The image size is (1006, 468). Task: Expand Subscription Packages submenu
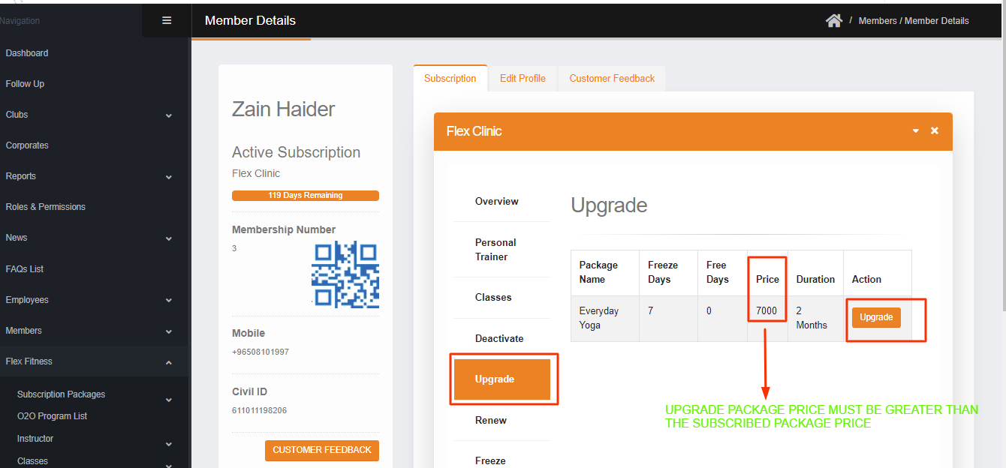(x=168, y=400)
